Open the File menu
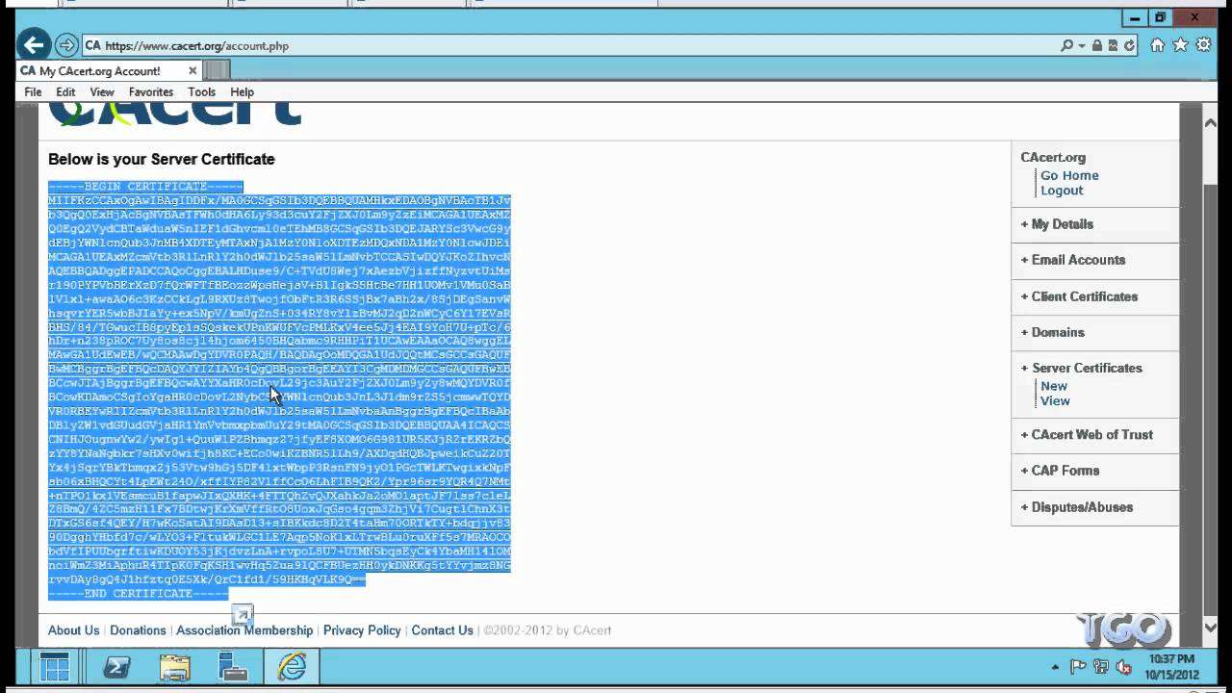This screenshot has width=1232, height=693. (x=33, y=92)
